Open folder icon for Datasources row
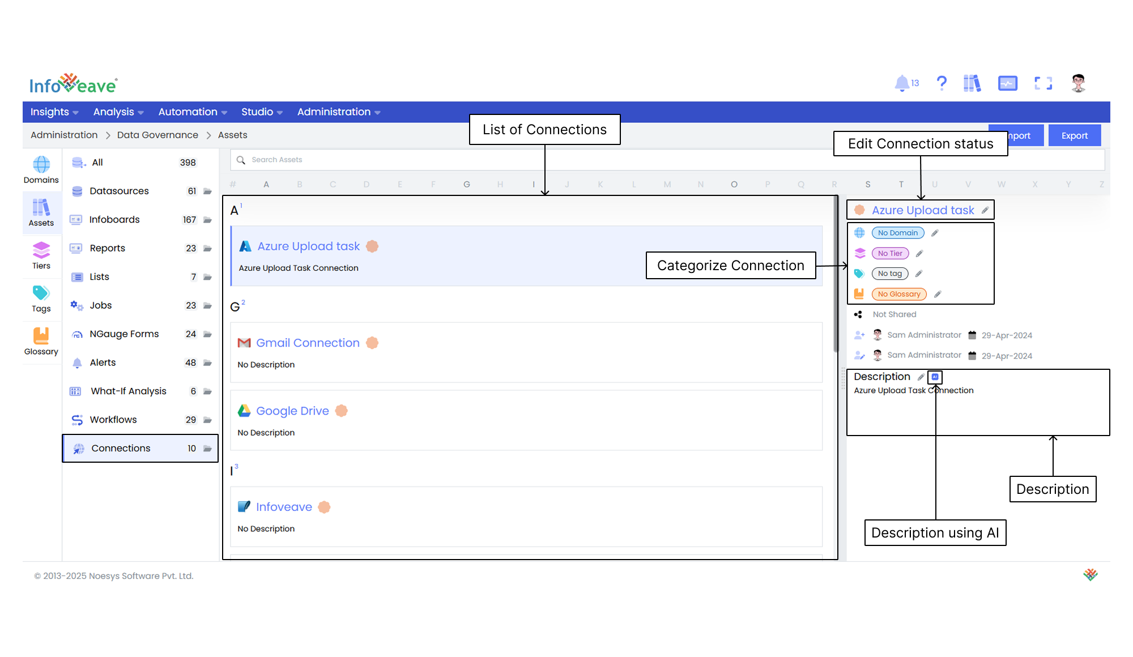The width and height of the screenshot is (1133, 657). 207,191
